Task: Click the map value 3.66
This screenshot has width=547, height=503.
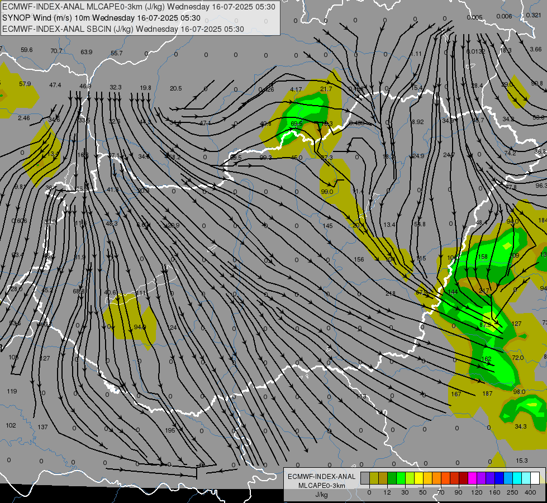Action: tap(536, 49)
